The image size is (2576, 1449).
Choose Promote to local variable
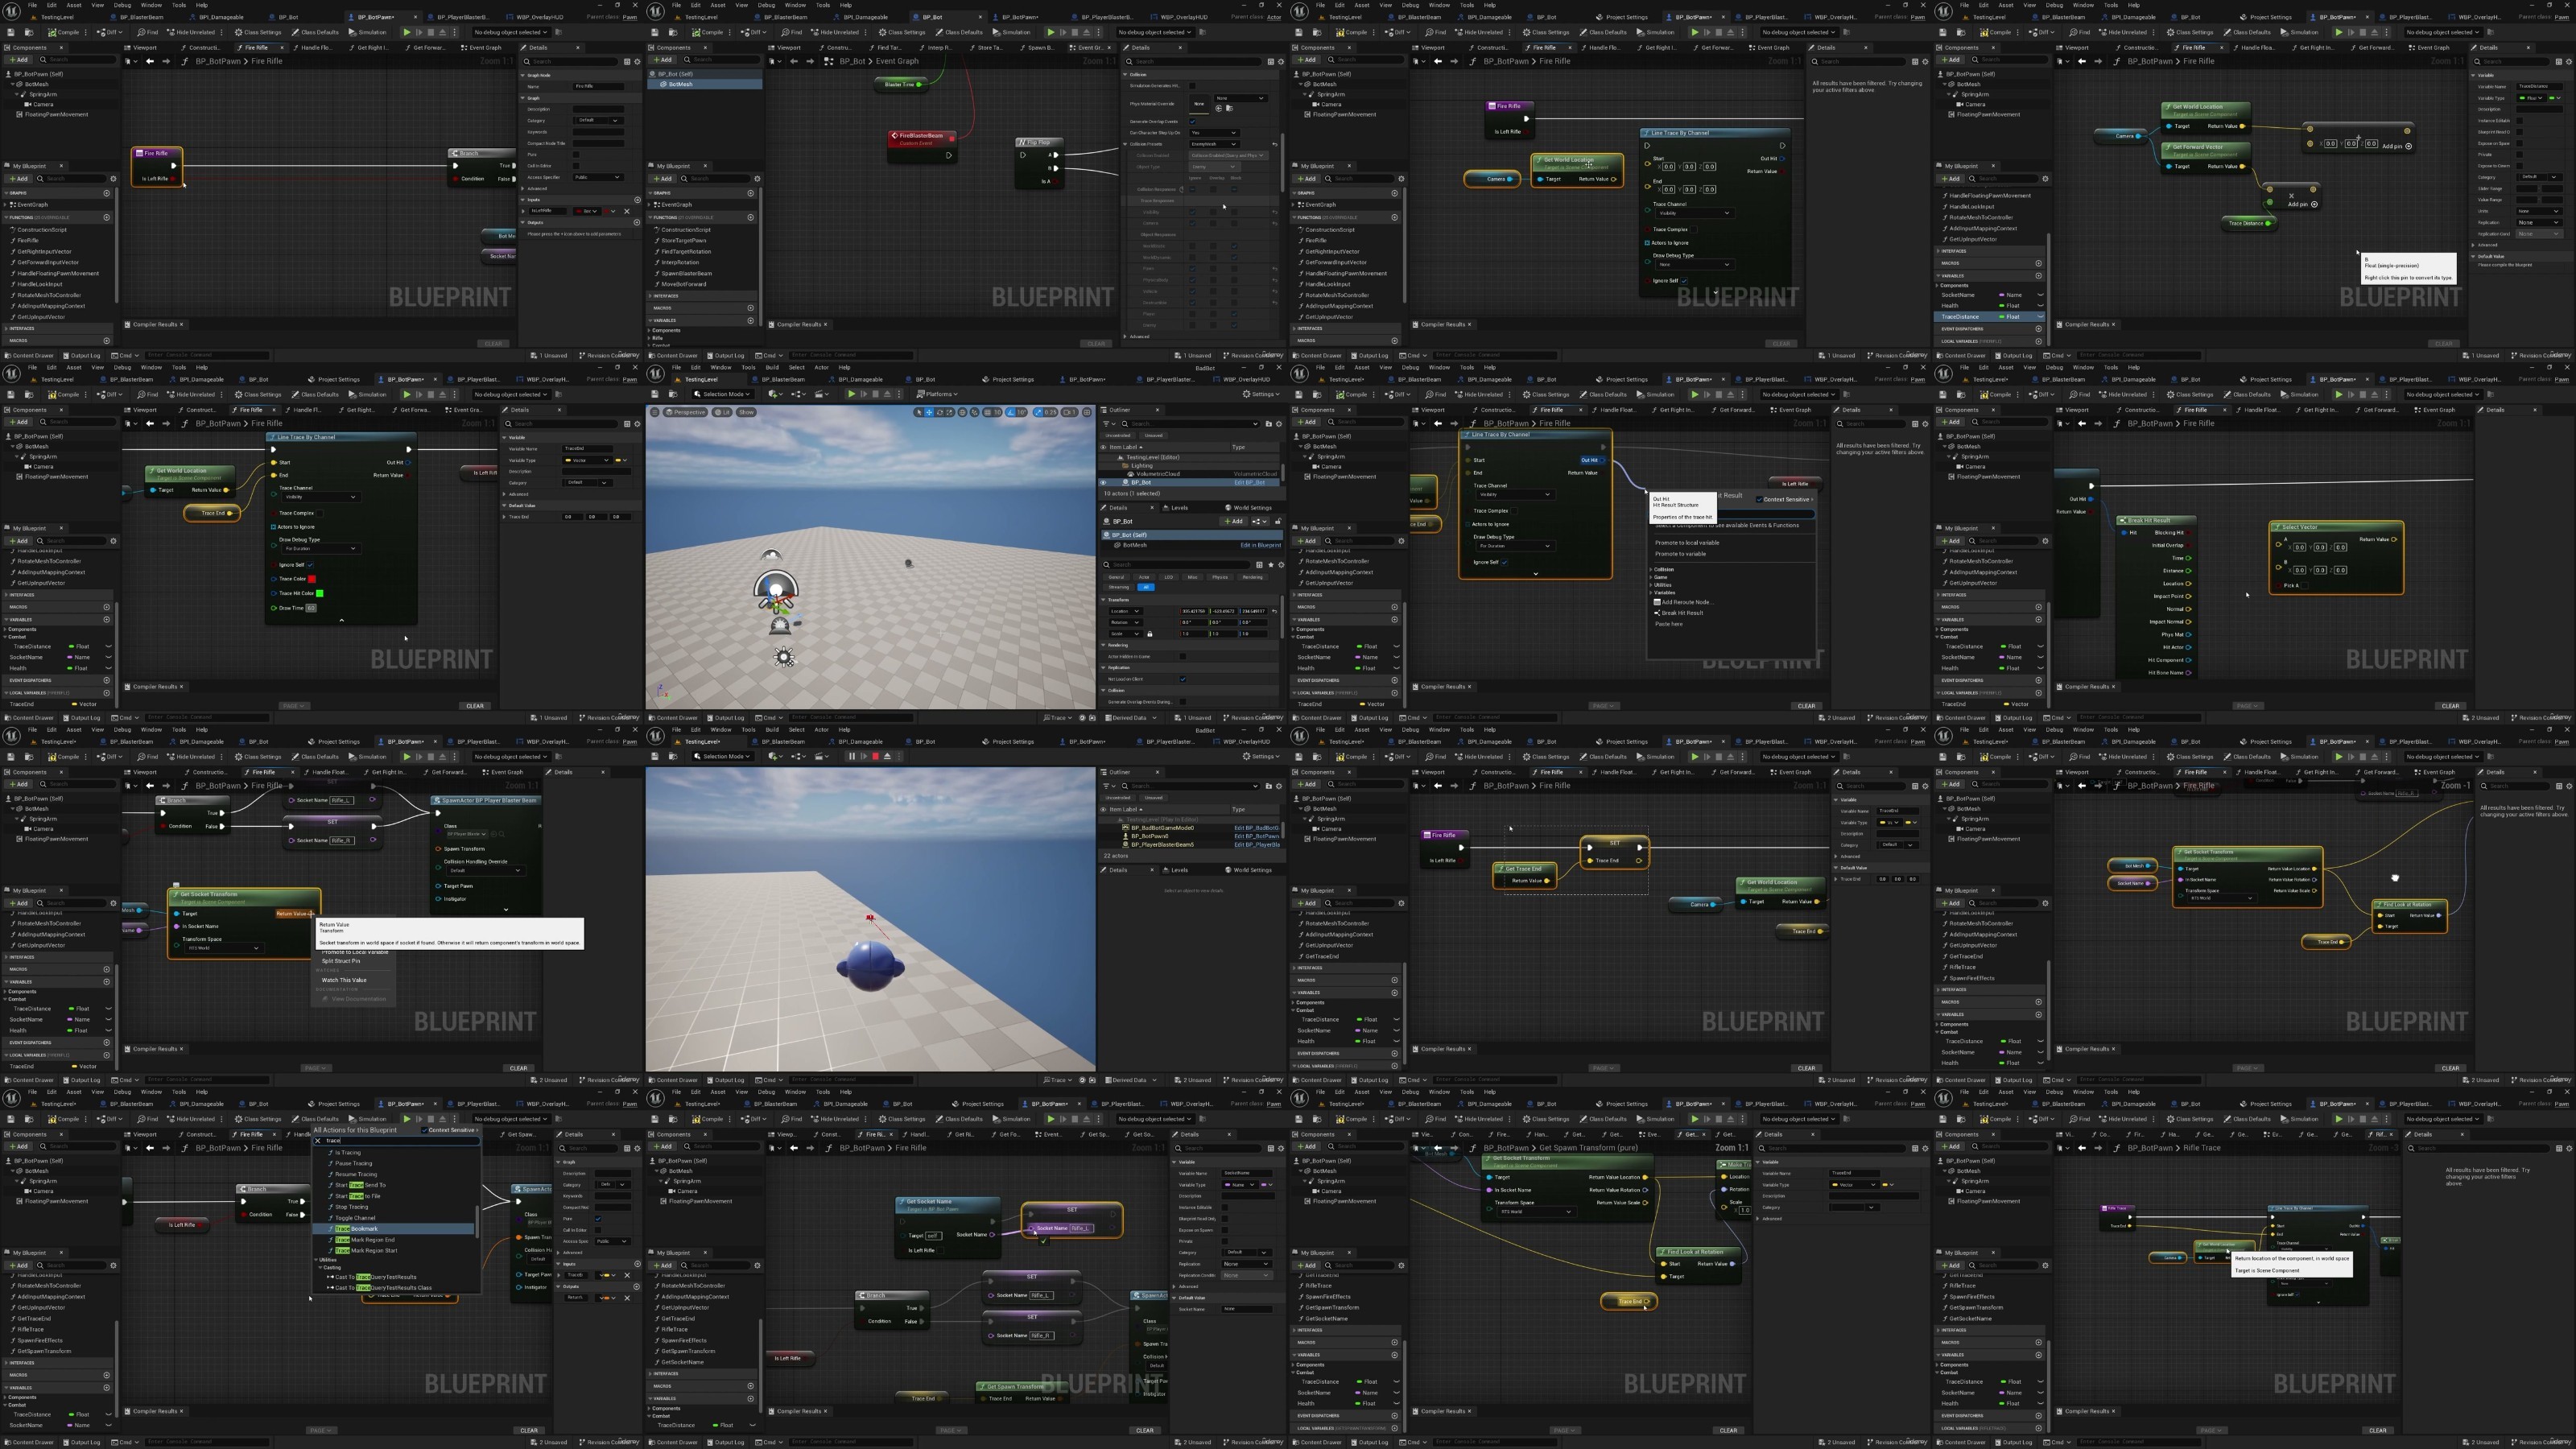tap(1687, 543)
